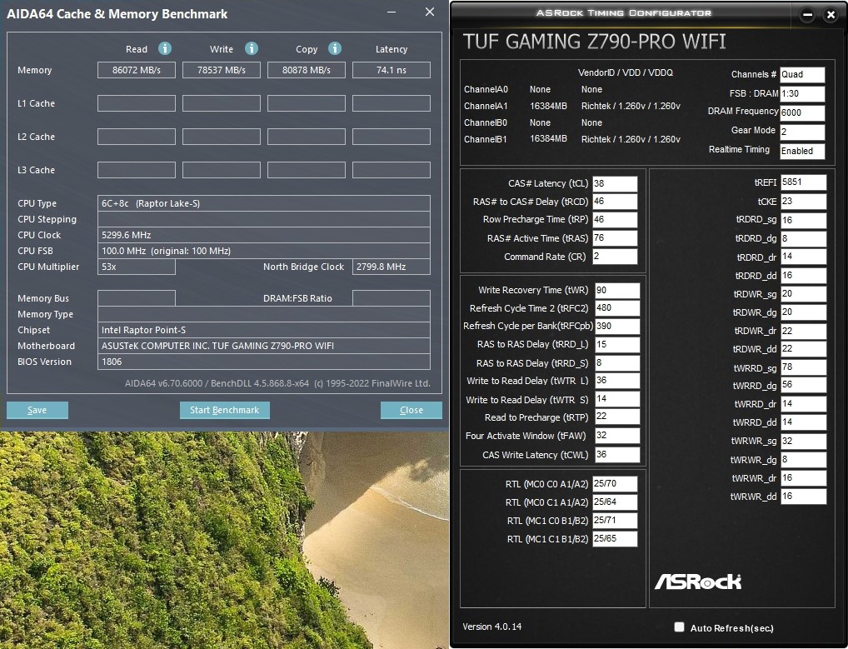This screenshot has width=848, height=649.
Task: Click the Command Rate (CR) field
Action: (615, 257)
